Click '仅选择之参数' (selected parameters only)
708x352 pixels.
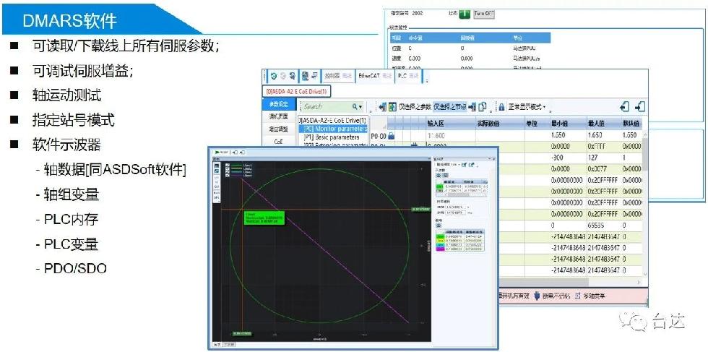[415, 107]
